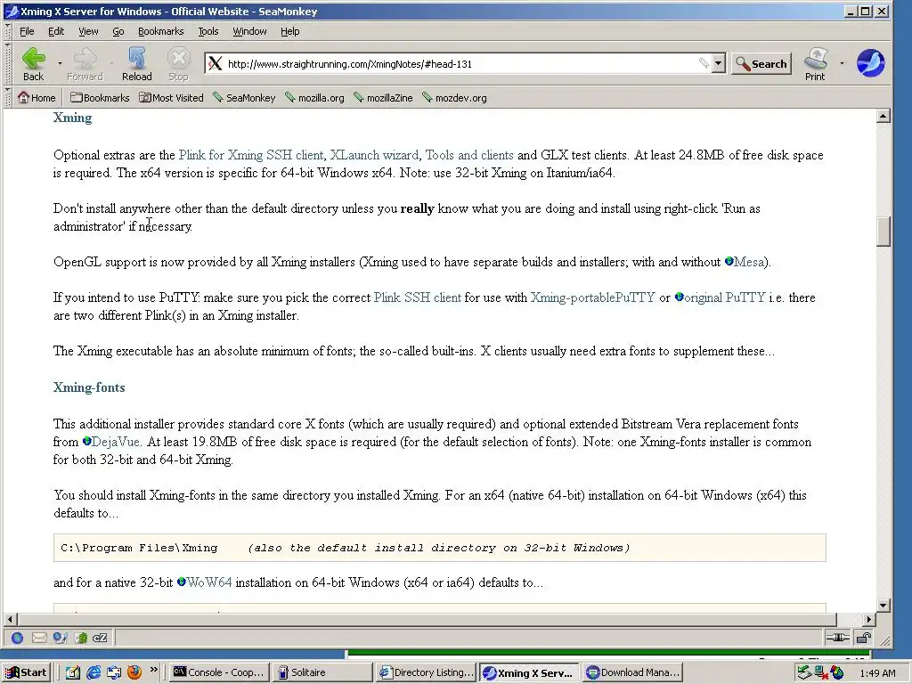
Task: Click the SeaMonkey throbber logo
Action: [x=871, y=63]
